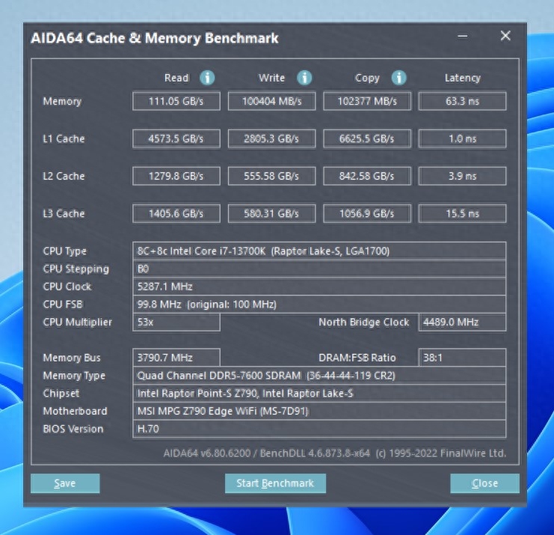Click the Latency column header
The height and width of the screenshot is (535, 554).
[463, 78]
